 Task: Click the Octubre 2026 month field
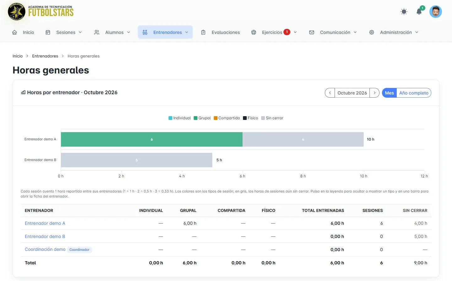[x=352, y=93]
